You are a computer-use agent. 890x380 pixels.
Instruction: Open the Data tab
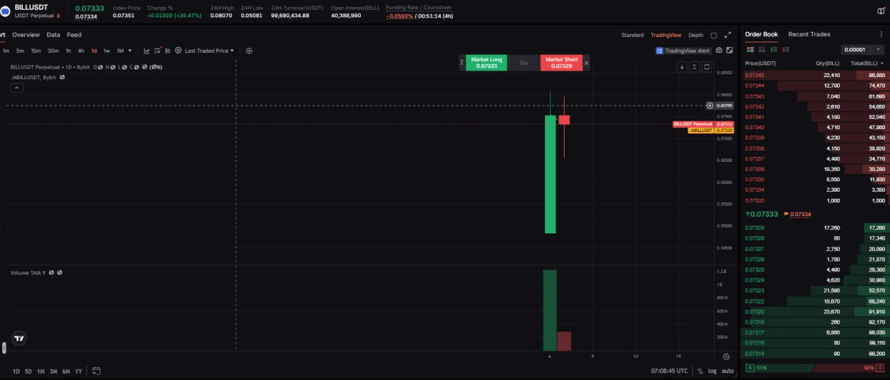click(54, 35)
